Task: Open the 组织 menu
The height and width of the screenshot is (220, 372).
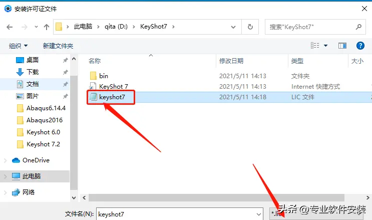Action: [x=18, y=46]
